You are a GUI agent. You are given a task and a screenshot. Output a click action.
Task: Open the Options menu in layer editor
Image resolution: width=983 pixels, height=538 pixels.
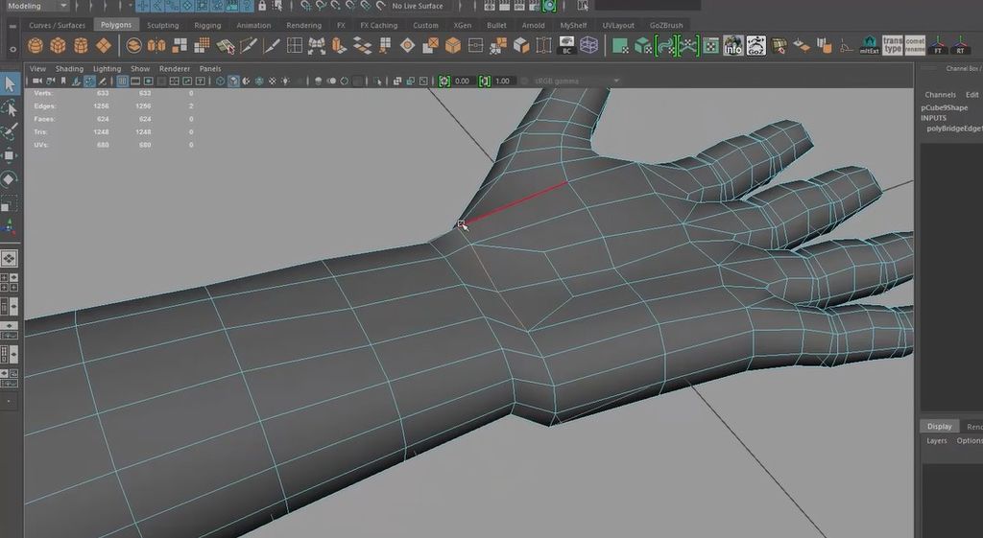(x=970, y=441)
